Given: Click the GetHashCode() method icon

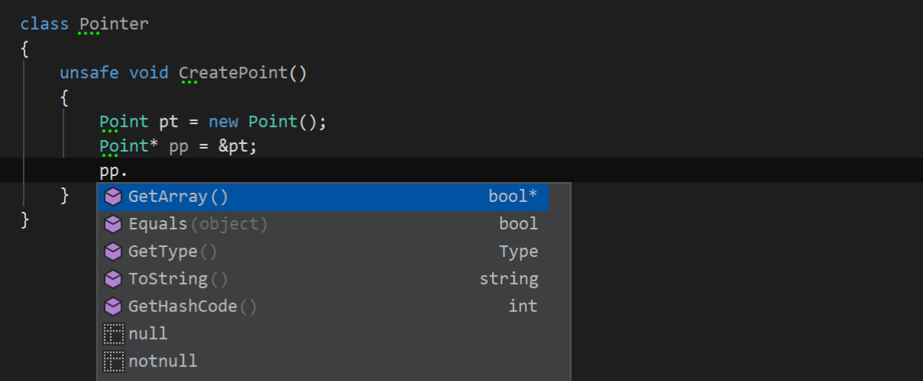Looking at the screenshot, I should click(113, 307).
